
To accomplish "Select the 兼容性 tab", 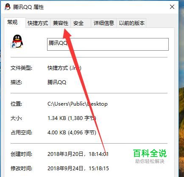I will point(61,23).
